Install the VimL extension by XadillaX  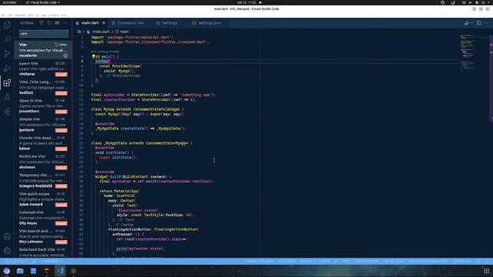(x=62, y=93)
